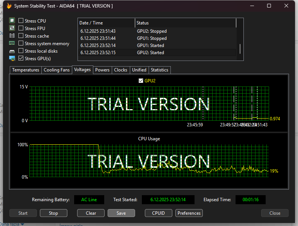Click the log list scrollbar thumb
The image size is (298, 226).
point(240,49)
